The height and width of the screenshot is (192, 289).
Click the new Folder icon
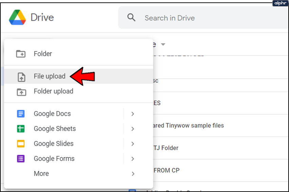pos(21,54)
